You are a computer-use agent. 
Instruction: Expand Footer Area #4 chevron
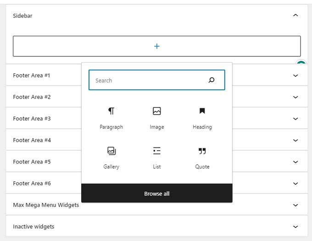point(295,140)
